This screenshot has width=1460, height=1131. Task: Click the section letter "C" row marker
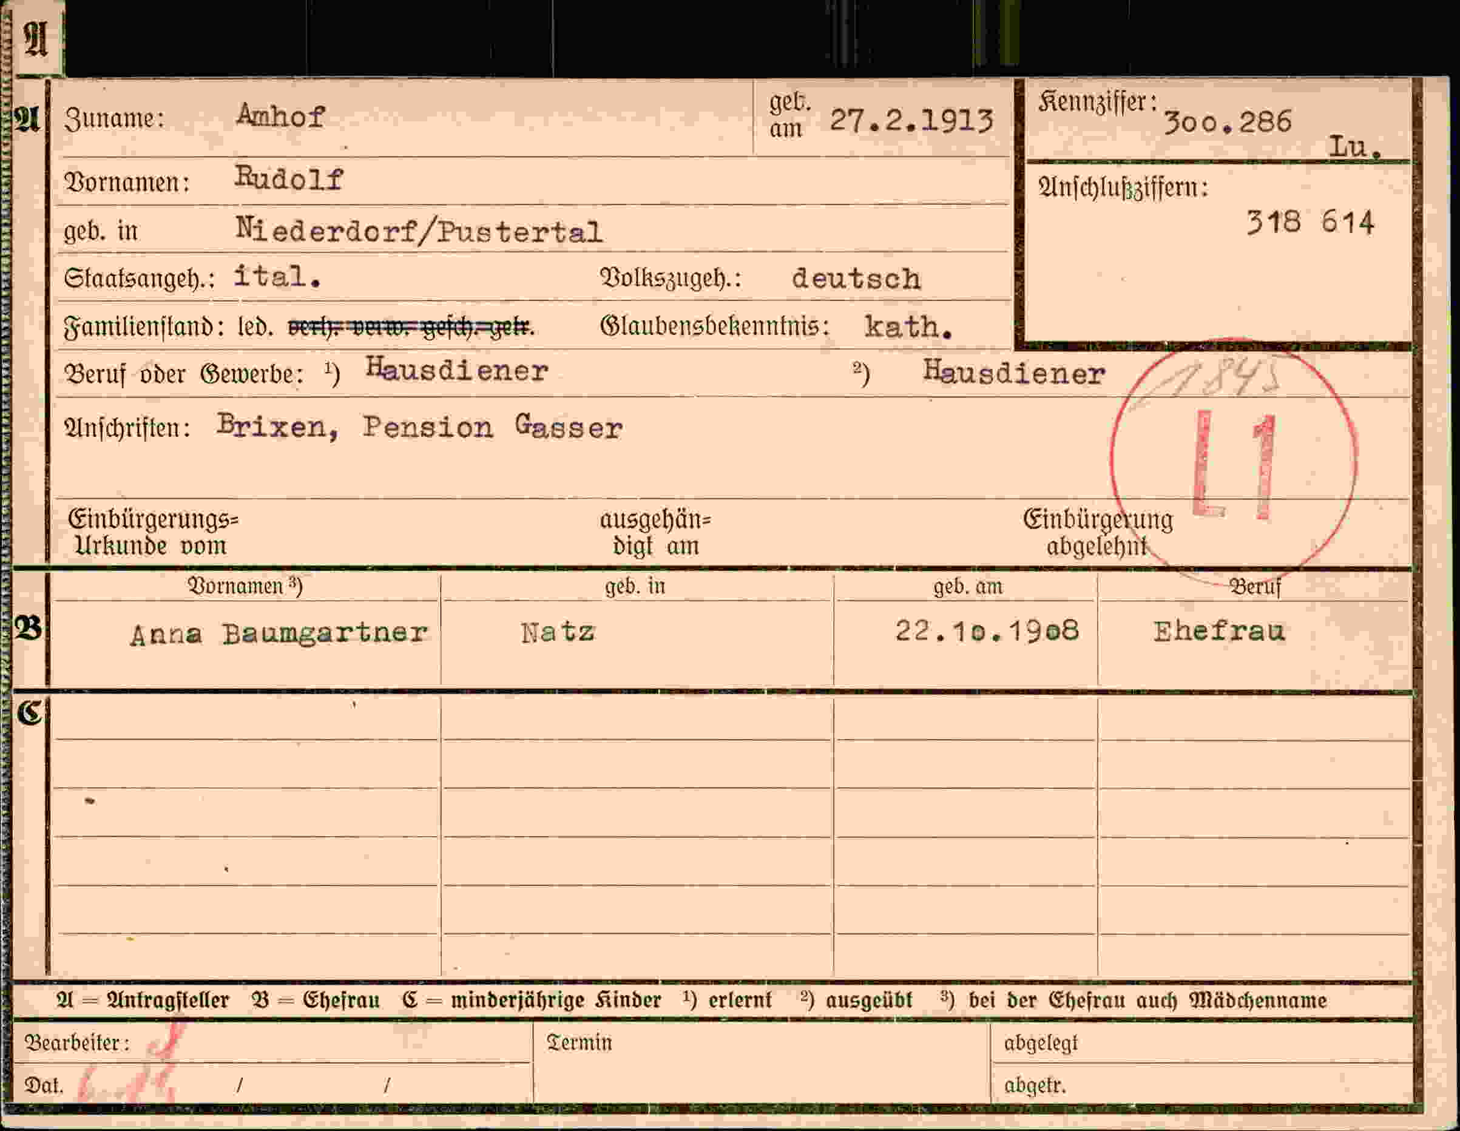point(30,713)
